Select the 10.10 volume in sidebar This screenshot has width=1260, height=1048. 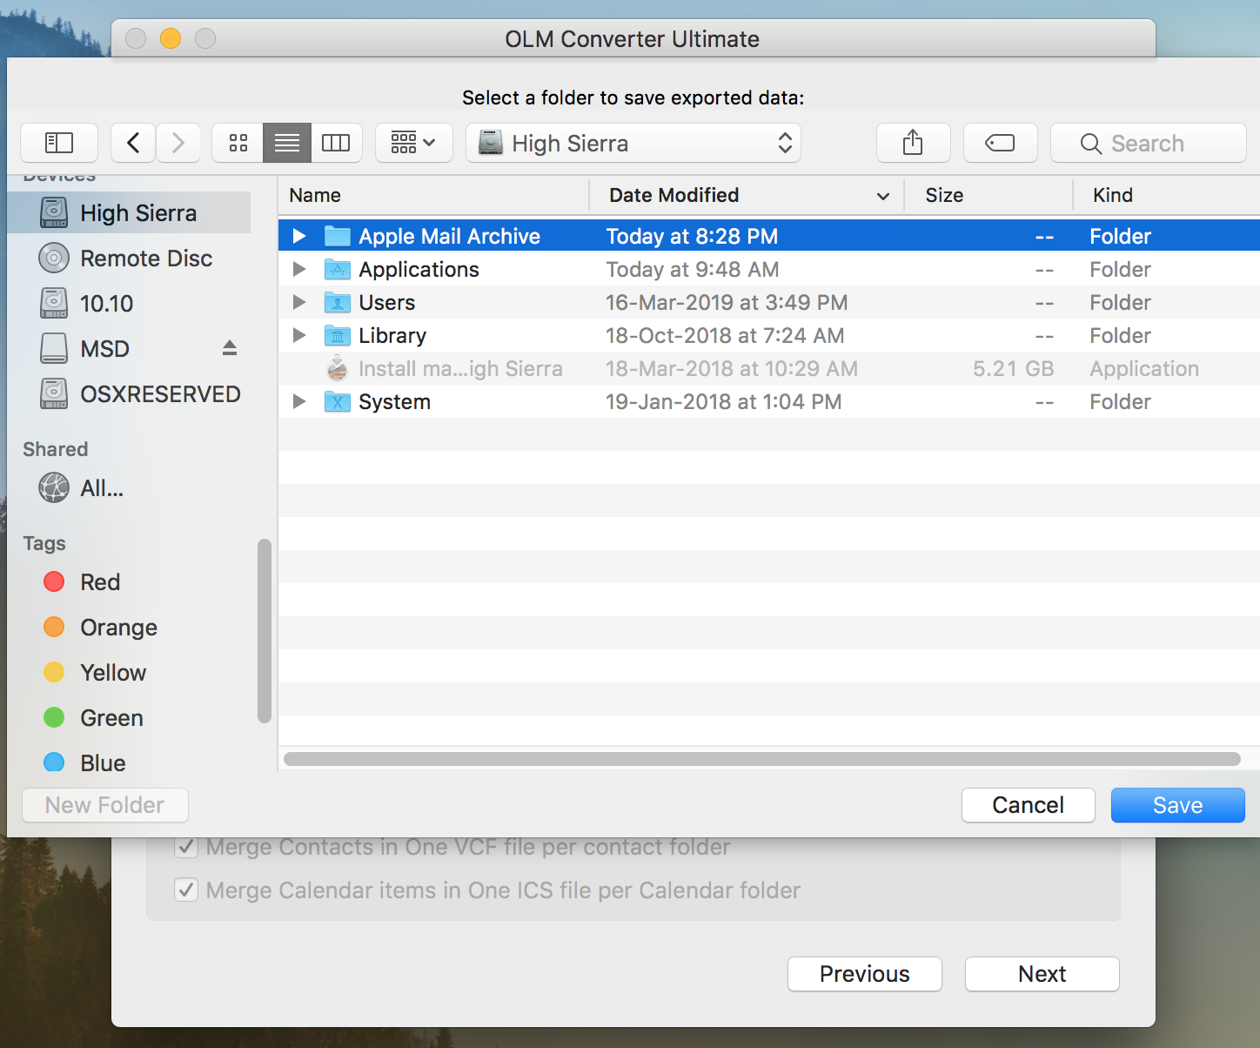point(129,304)
